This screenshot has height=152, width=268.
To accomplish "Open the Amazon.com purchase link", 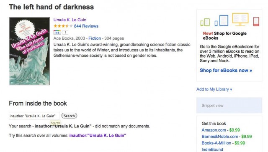I will (214, 130).
